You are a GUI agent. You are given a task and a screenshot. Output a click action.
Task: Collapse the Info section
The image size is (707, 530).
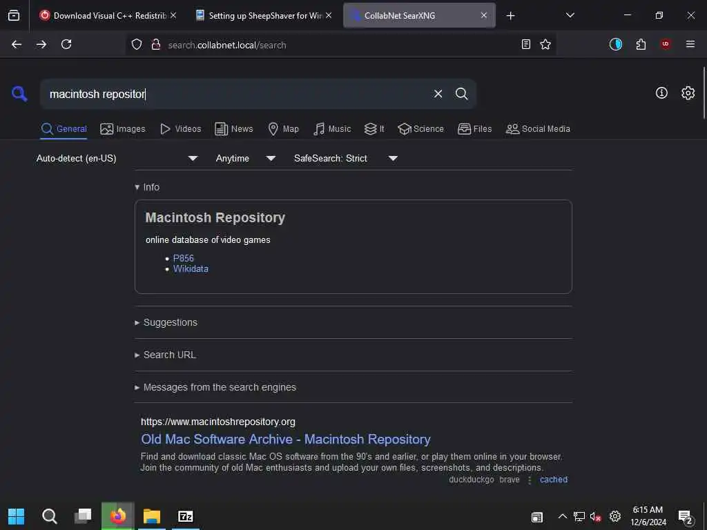[147, 187]
